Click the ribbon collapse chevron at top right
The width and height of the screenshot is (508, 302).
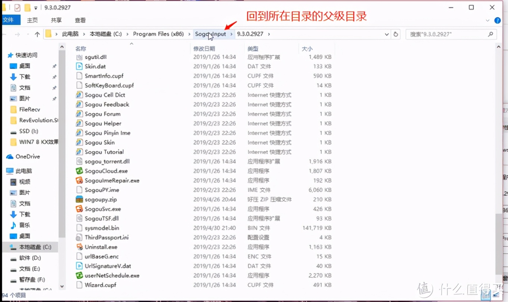coord(488,21)
